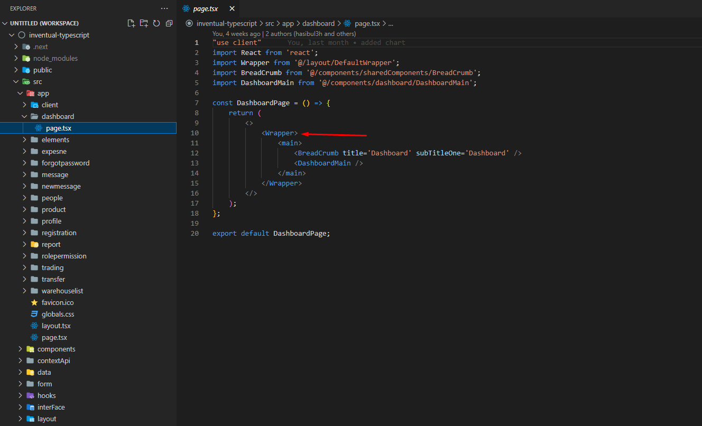Open the '2 authors' CodeLens blame link
This screenshot has height=426, width=702.
click(x=310, y=34)
